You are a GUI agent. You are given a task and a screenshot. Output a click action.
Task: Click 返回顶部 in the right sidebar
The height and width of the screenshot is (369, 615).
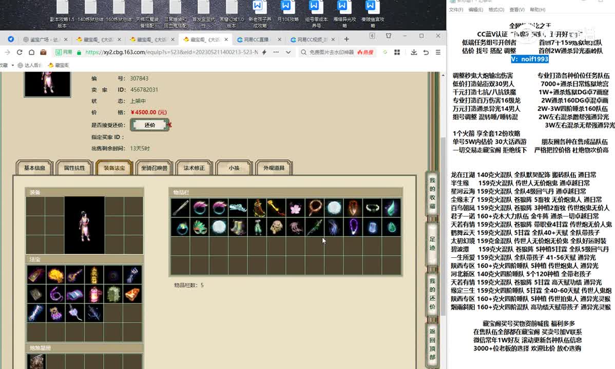[432, 344]
